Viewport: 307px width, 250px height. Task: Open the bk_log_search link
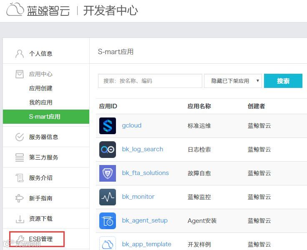(142, 149)
